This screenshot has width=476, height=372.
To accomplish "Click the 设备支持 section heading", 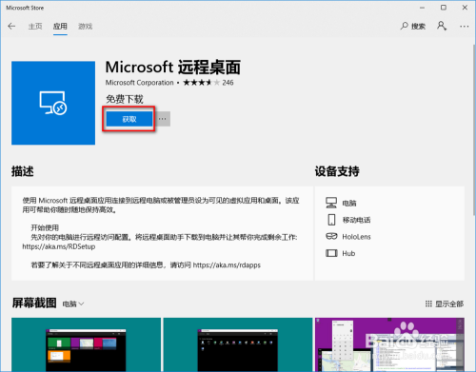I will click(x=337, y=171).
